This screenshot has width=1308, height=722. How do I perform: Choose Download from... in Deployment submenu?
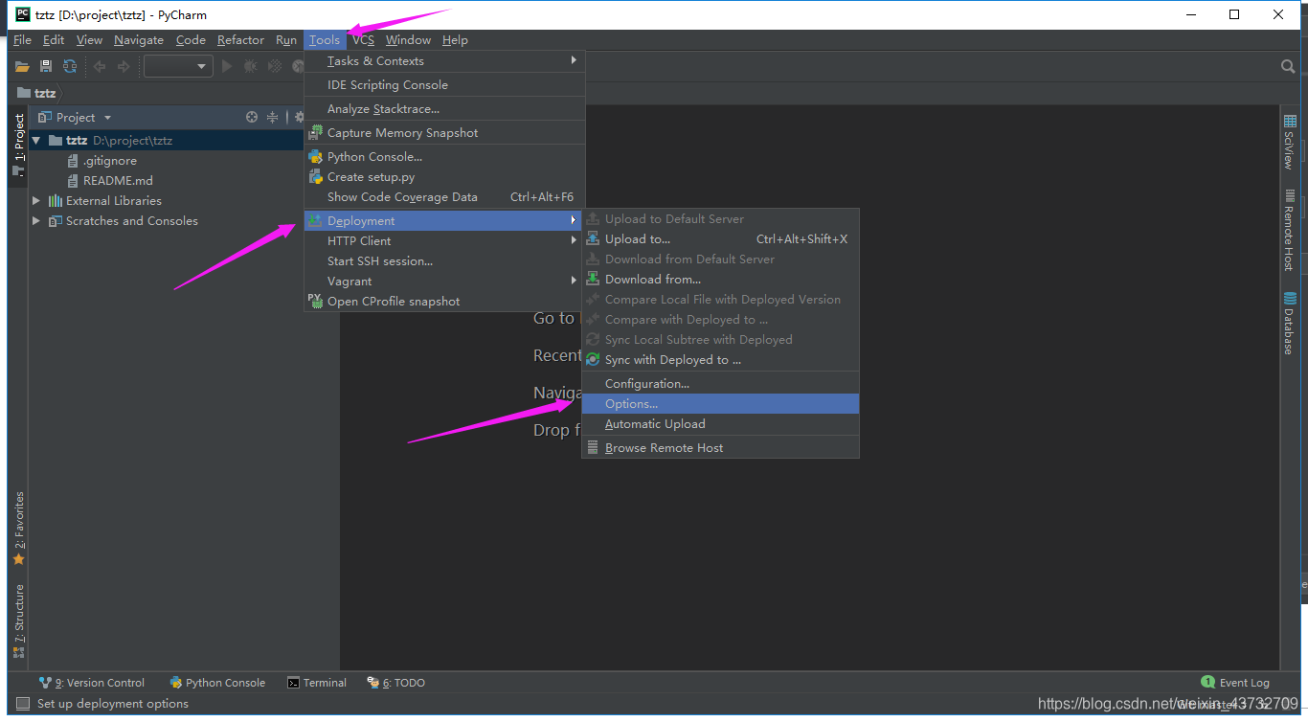point(720,279)
